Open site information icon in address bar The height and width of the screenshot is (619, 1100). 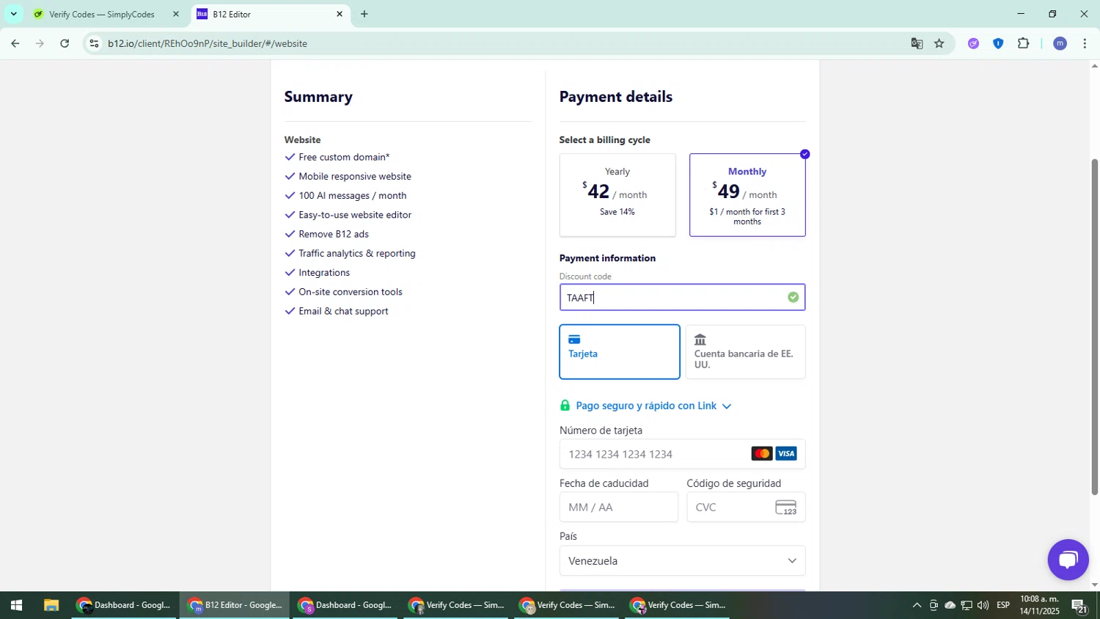point(93,44)
